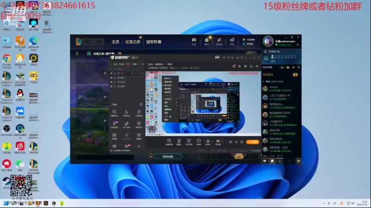Click the microphone icon in streaming app toolbar
Viewport: 371px width, 208px height.
pyautogui.click(x=208, y=141)
